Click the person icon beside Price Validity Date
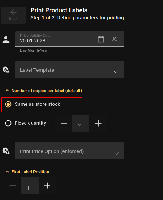The height and width of the screenshot is (200, 163). click(x=6, y=40)
